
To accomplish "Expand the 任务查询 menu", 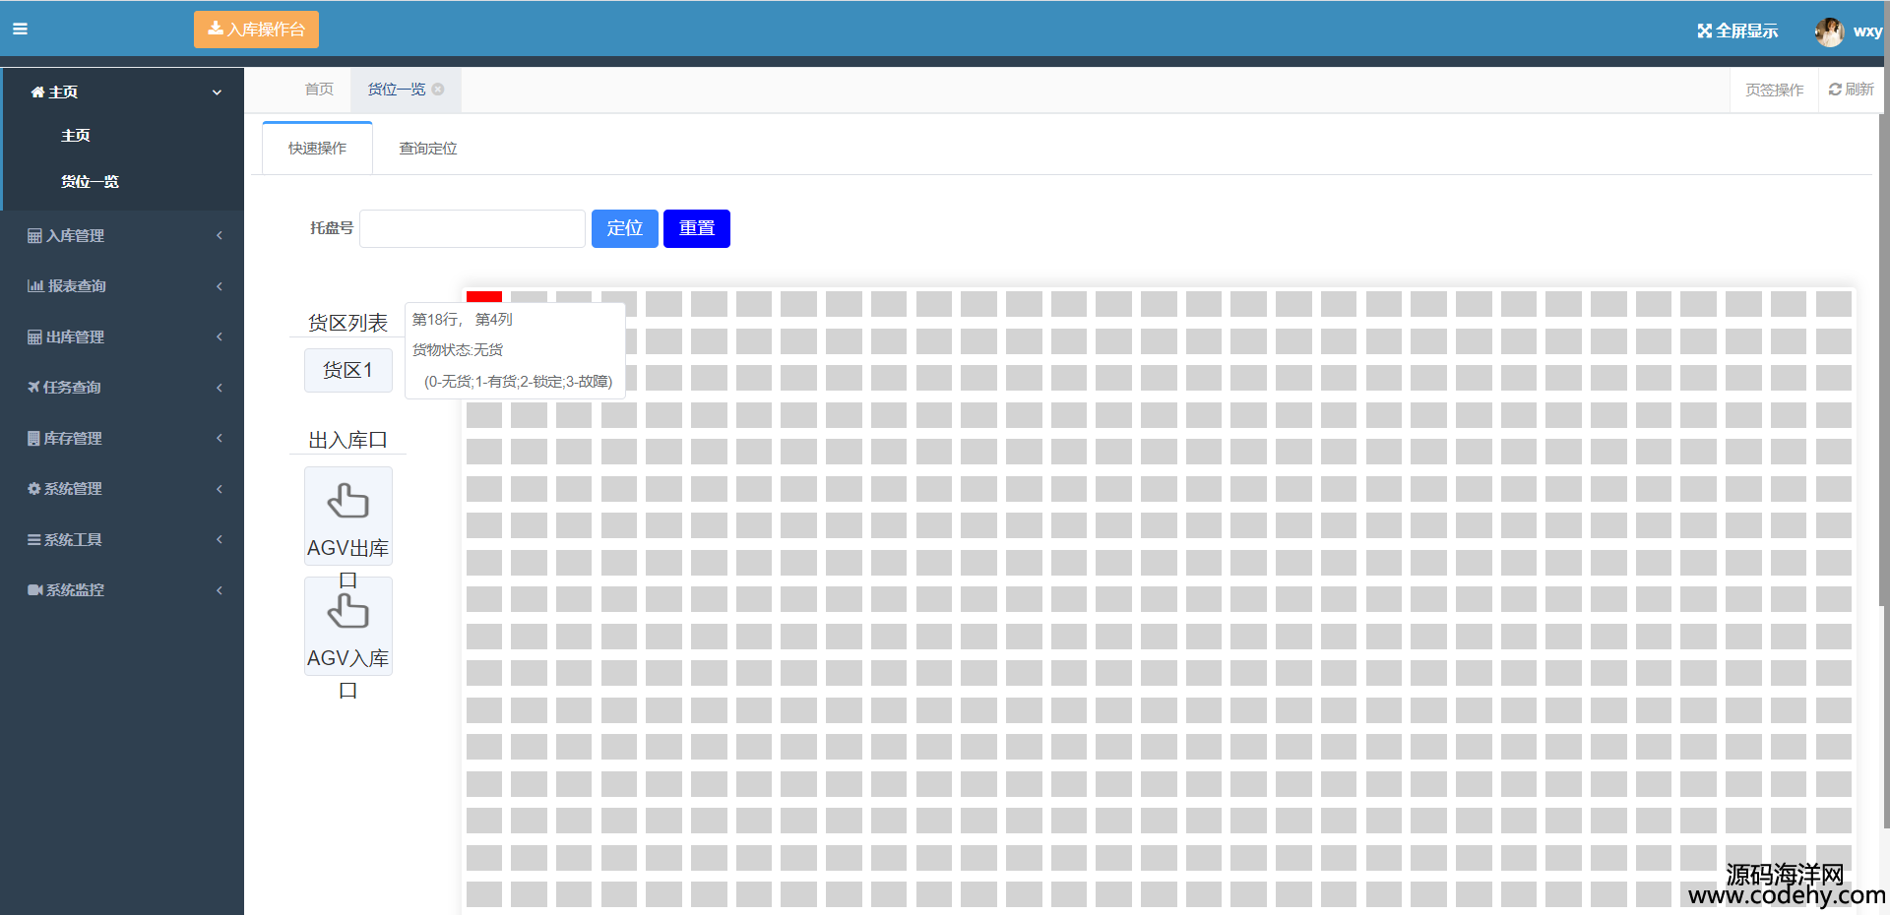I will pos(123,388).
